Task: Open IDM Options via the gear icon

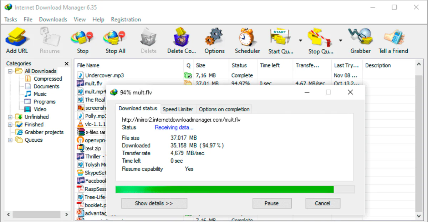Action: click(214, 37)
